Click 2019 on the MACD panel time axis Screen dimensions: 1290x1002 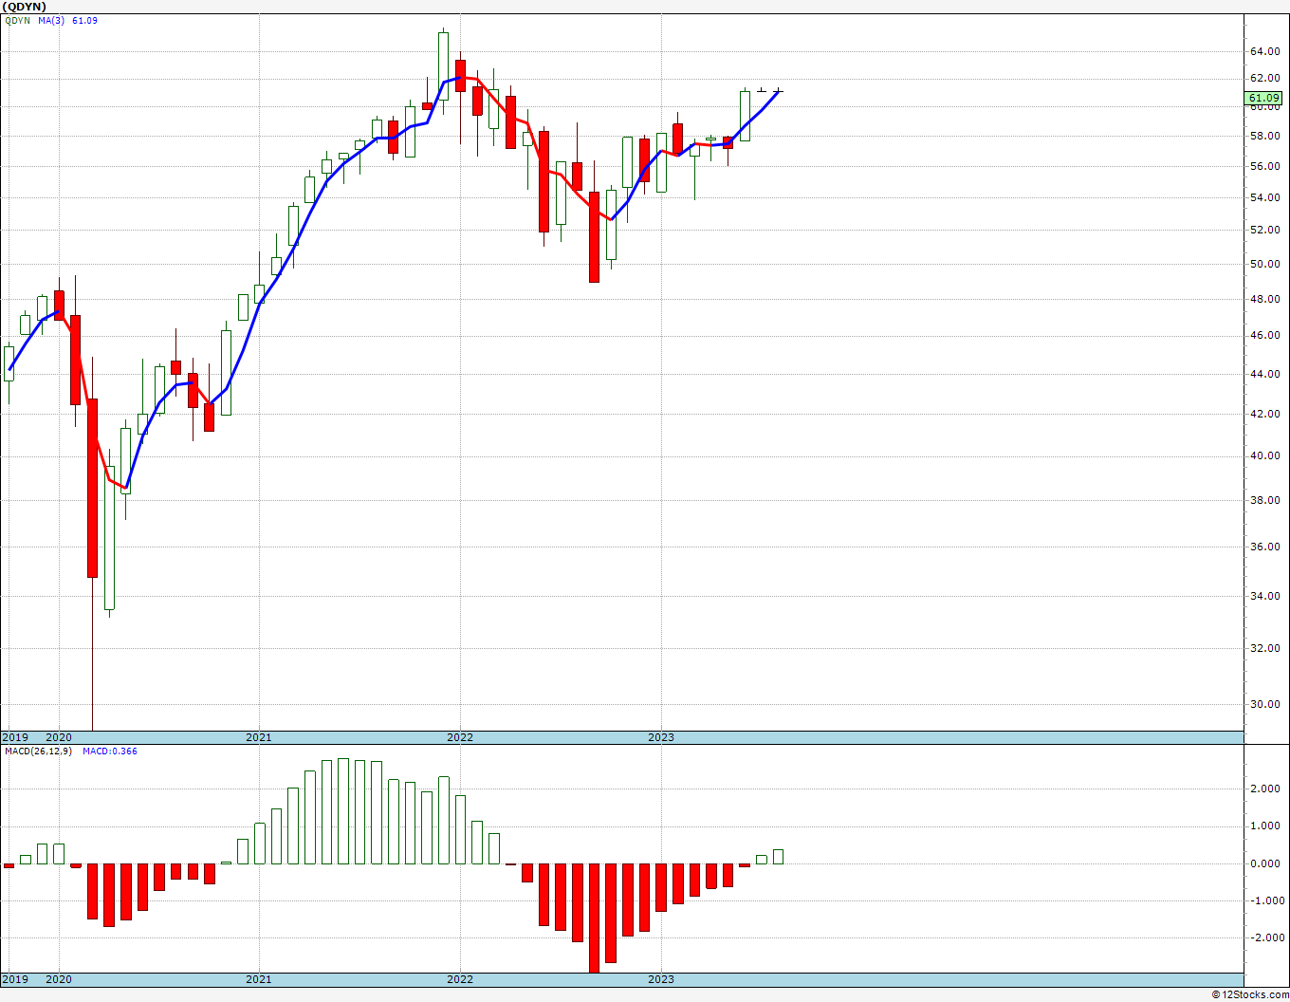click(x=14, y=979)
